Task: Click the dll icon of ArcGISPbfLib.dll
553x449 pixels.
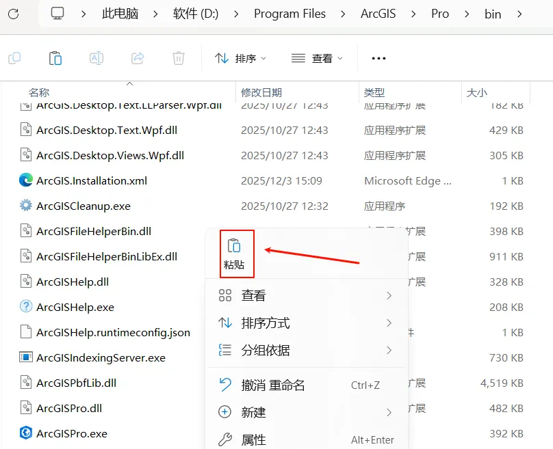Action: point(26,383)
